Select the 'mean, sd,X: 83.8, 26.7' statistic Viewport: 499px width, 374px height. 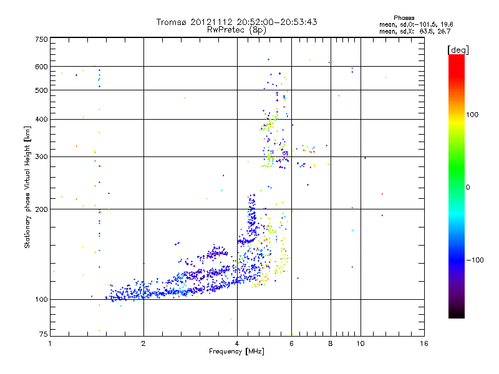tap(415, 31)
